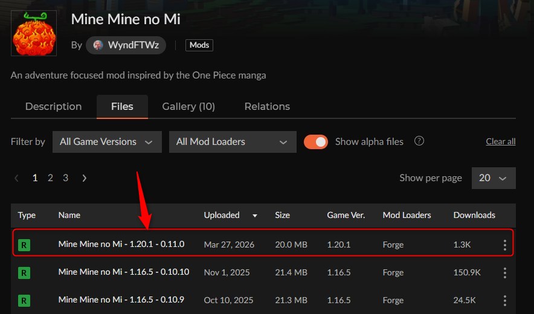Click release icon of 0.11.0 file
Viewport: 534px width, 314px height.
click(24, 245)
